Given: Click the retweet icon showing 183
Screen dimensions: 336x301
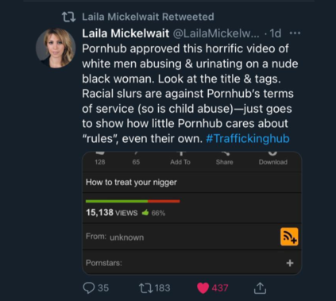Looking at the screenshot, I should [x=146, y=287].
